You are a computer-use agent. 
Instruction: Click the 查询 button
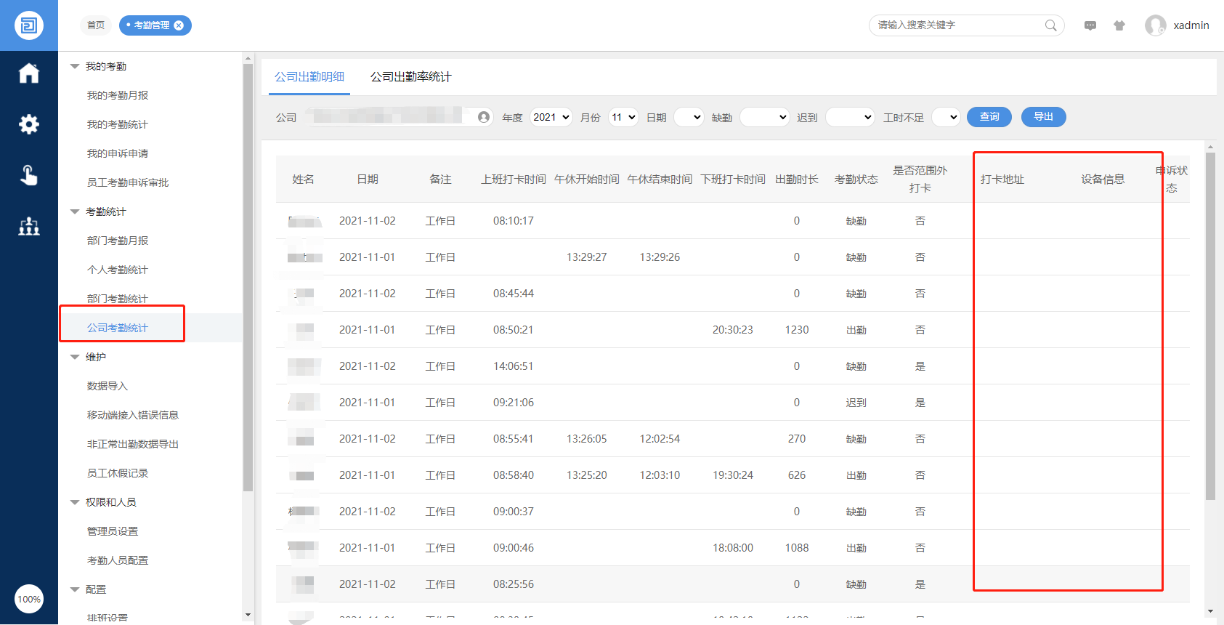989,117
